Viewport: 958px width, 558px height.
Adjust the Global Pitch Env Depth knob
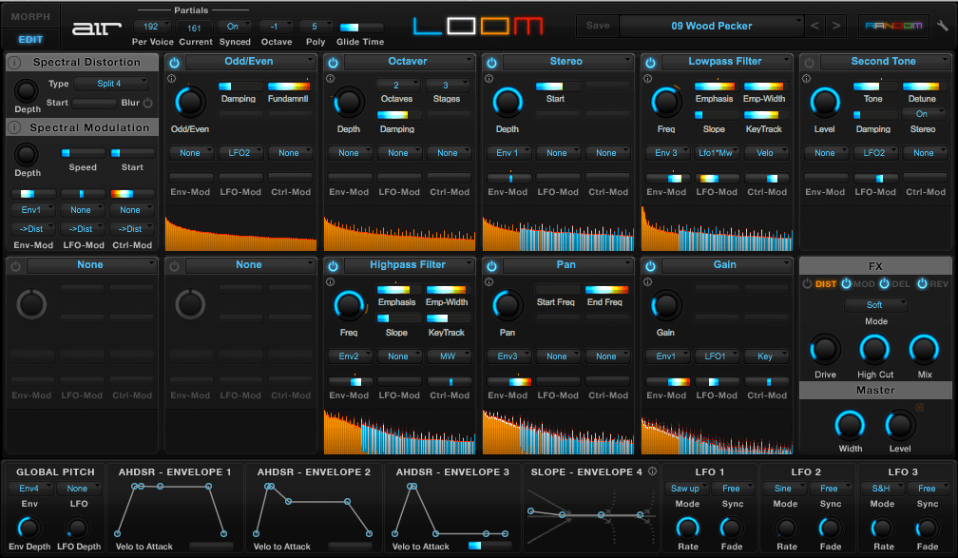(29, 528)
